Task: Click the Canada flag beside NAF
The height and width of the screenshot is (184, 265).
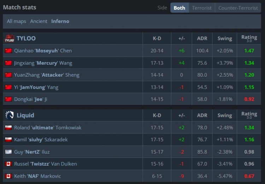Action: (x=8, y=176)
